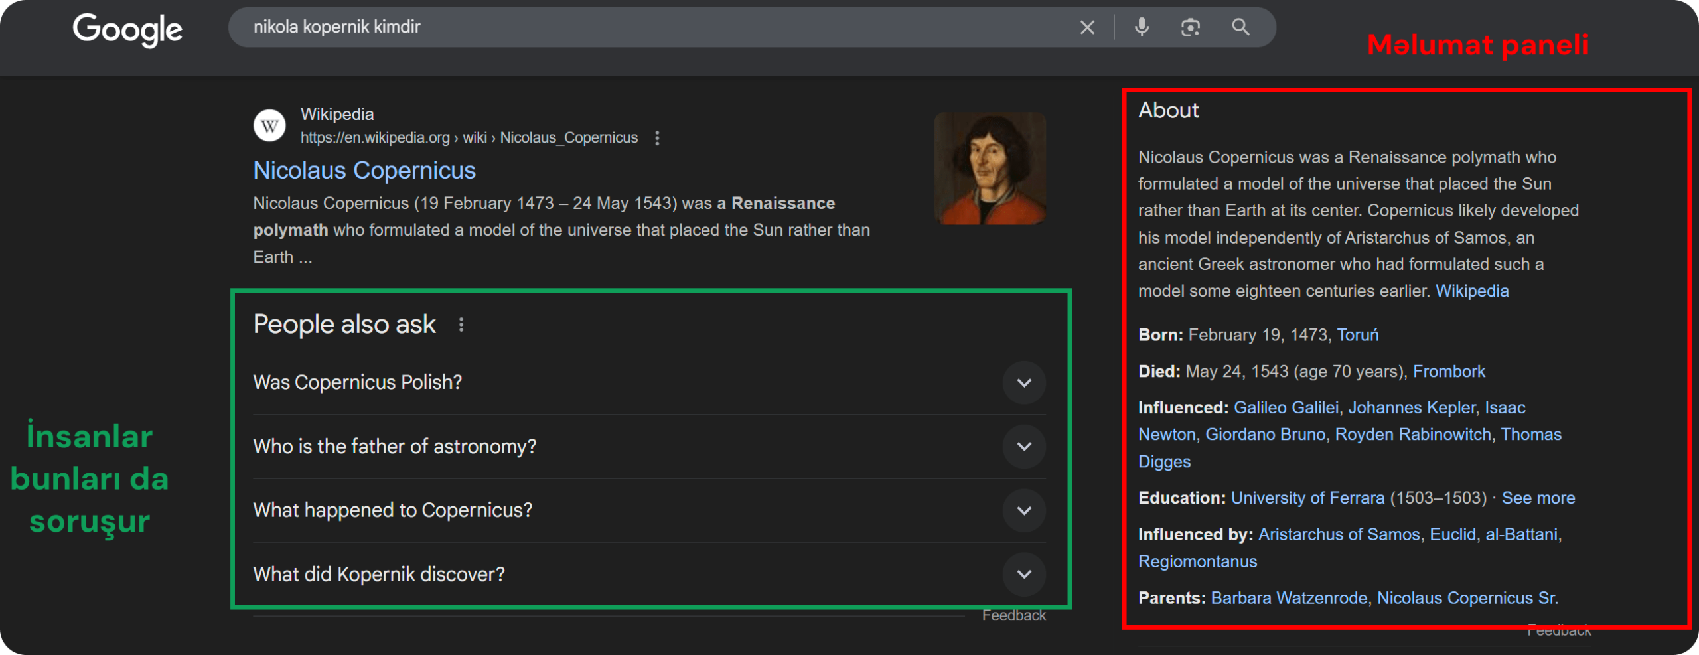1699x655 pixels.
Task: Click See more next to Education
Action: [x=1538, y=498]
